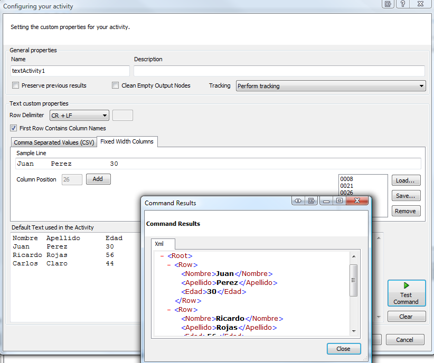Viewport: 434px width, 363px height.
Task: Click the Carlos Claro 44 text line
Action: tap(63, 263)
